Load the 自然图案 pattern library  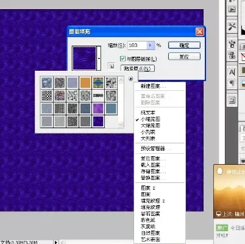pos(151,233)
